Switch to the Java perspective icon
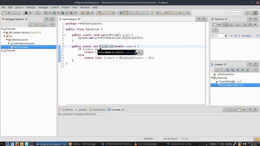The image size is (260, 146). point(255,13)
